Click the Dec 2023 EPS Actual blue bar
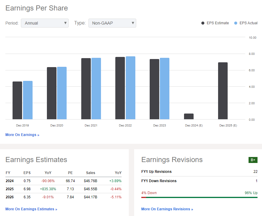Screen dimensions: 262x216 pos(165,89)
